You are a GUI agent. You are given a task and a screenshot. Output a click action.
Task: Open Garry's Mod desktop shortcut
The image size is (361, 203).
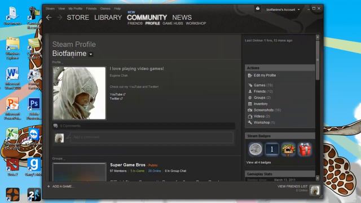click(34, 167)
